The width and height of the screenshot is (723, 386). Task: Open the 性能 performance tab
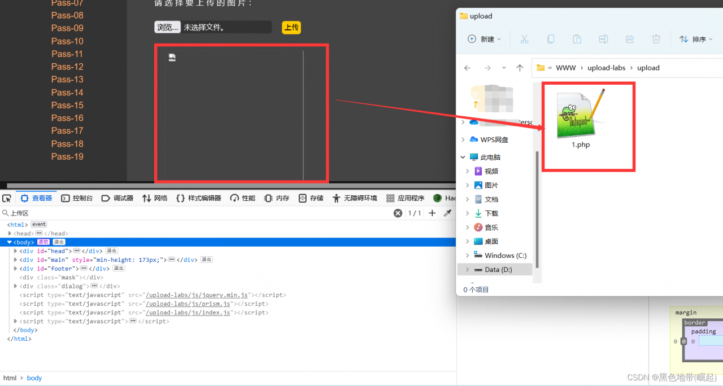243,198
